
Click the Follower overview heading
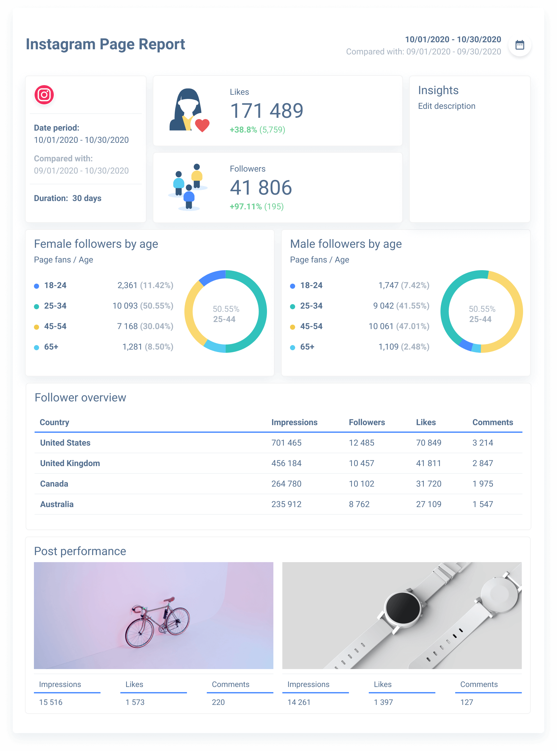point(80,398)
